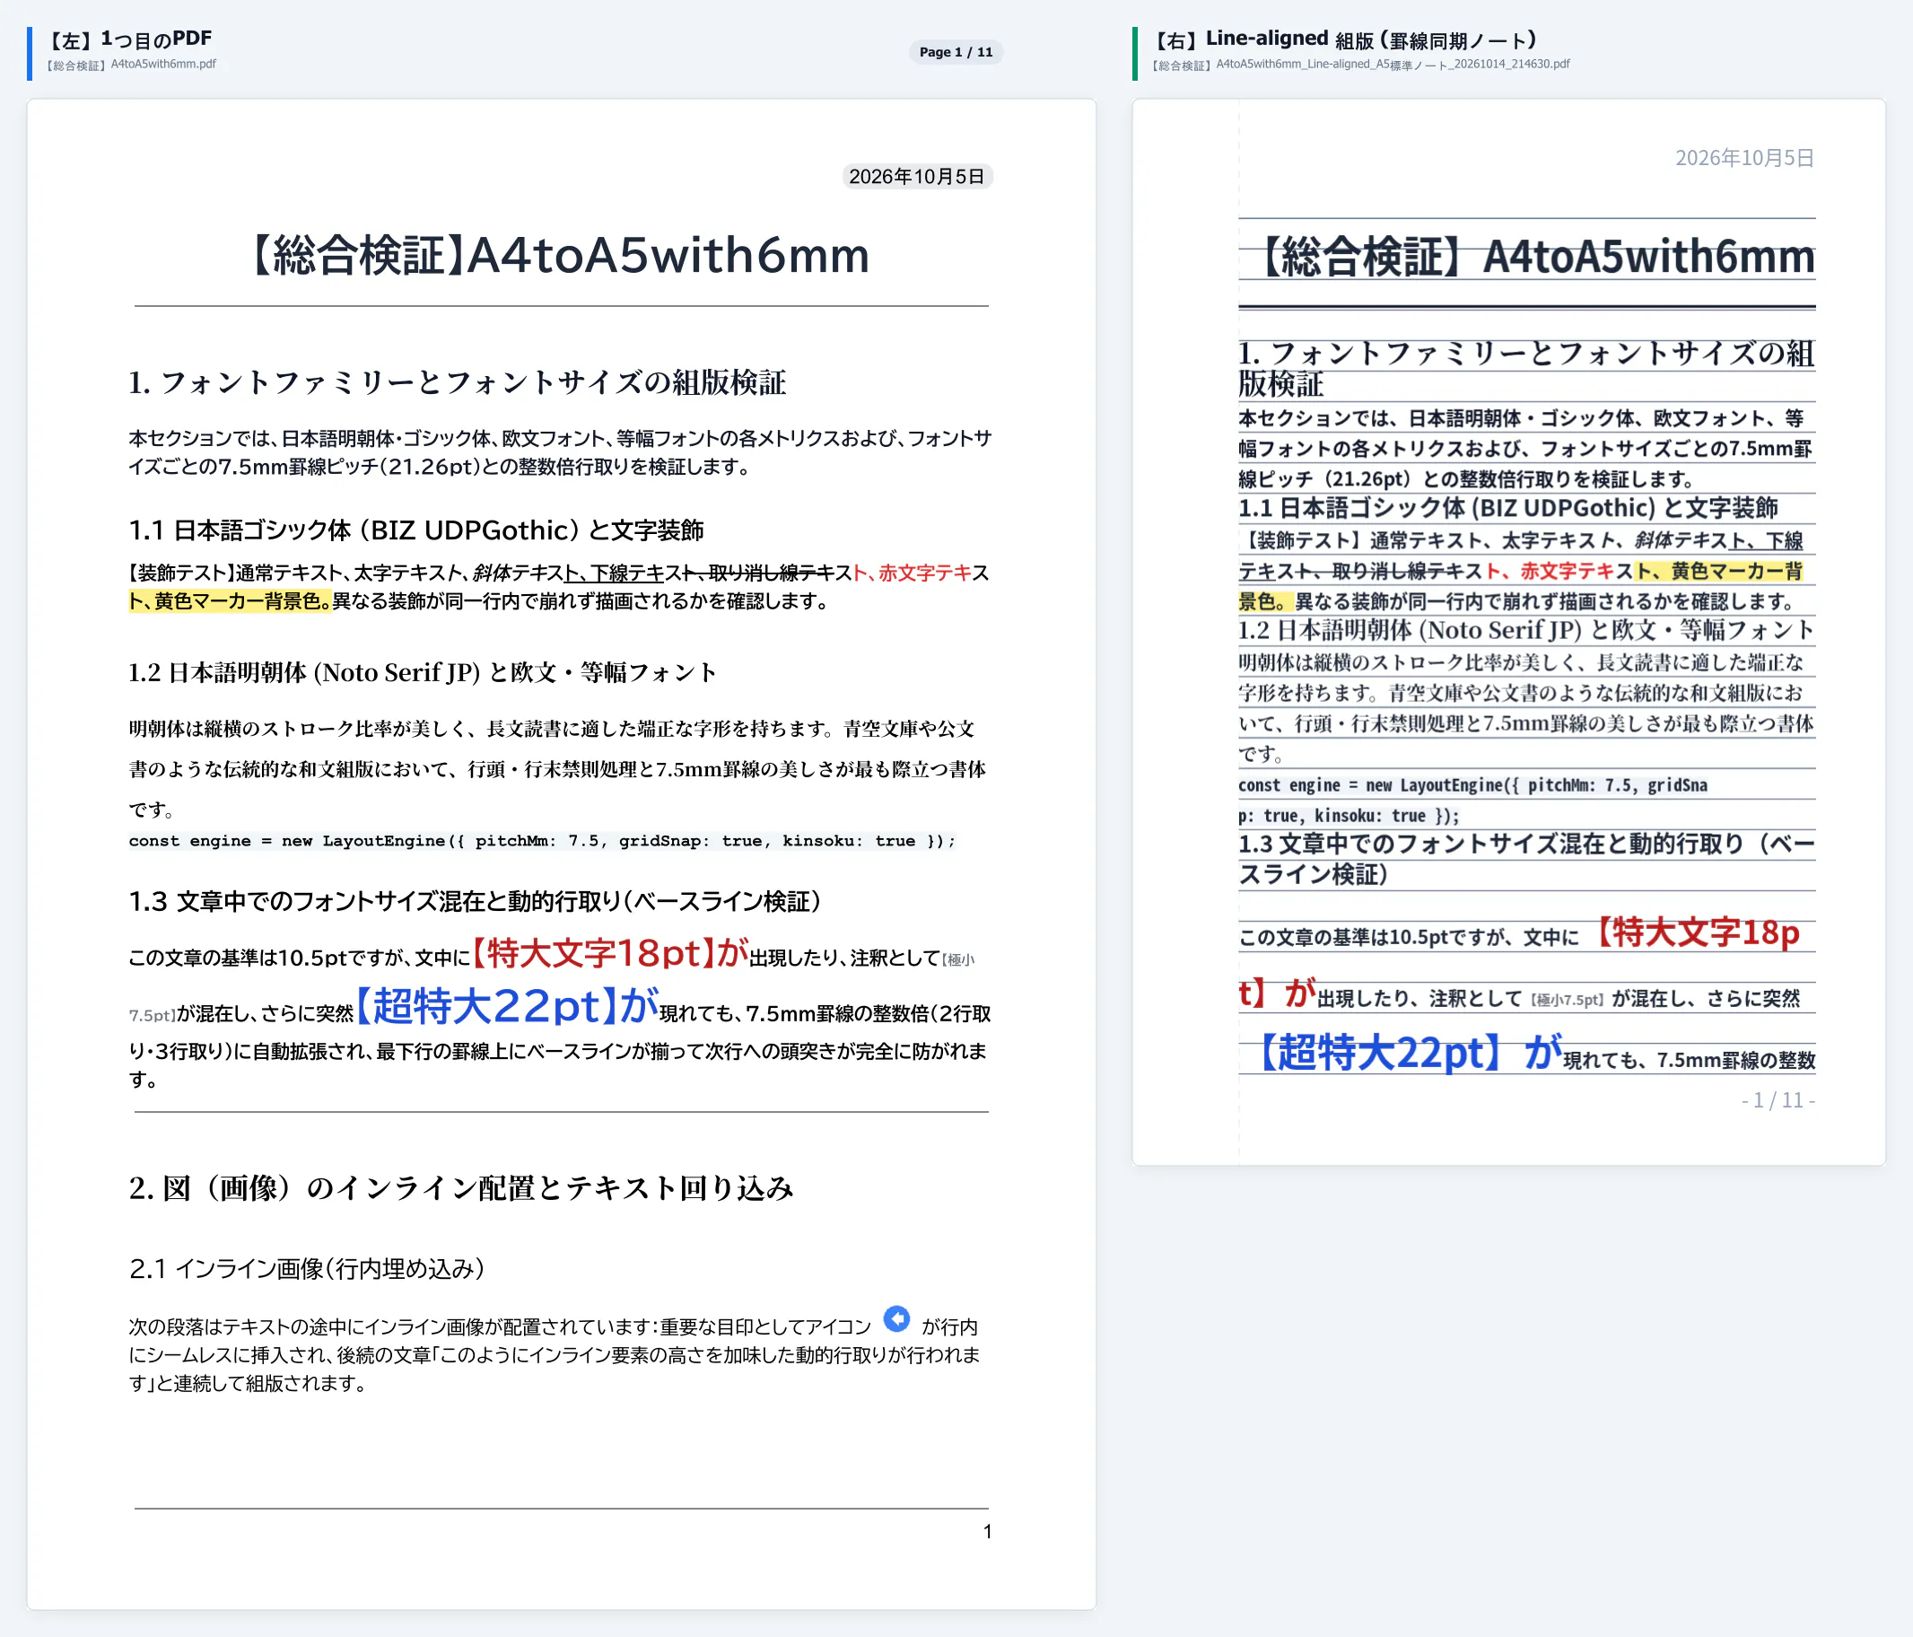Click red 【特大文字18pt】が text in left PDF
The width and height of the screenshot is (1913, 1637).
tap(609, 952)
